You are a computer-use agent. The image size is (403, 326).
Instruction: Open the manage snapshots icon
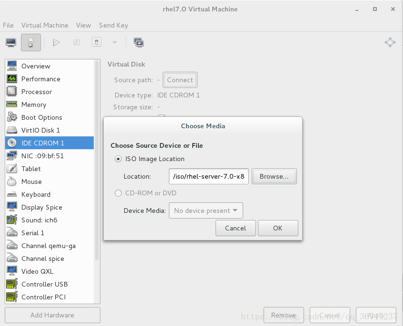coord(139,43)
